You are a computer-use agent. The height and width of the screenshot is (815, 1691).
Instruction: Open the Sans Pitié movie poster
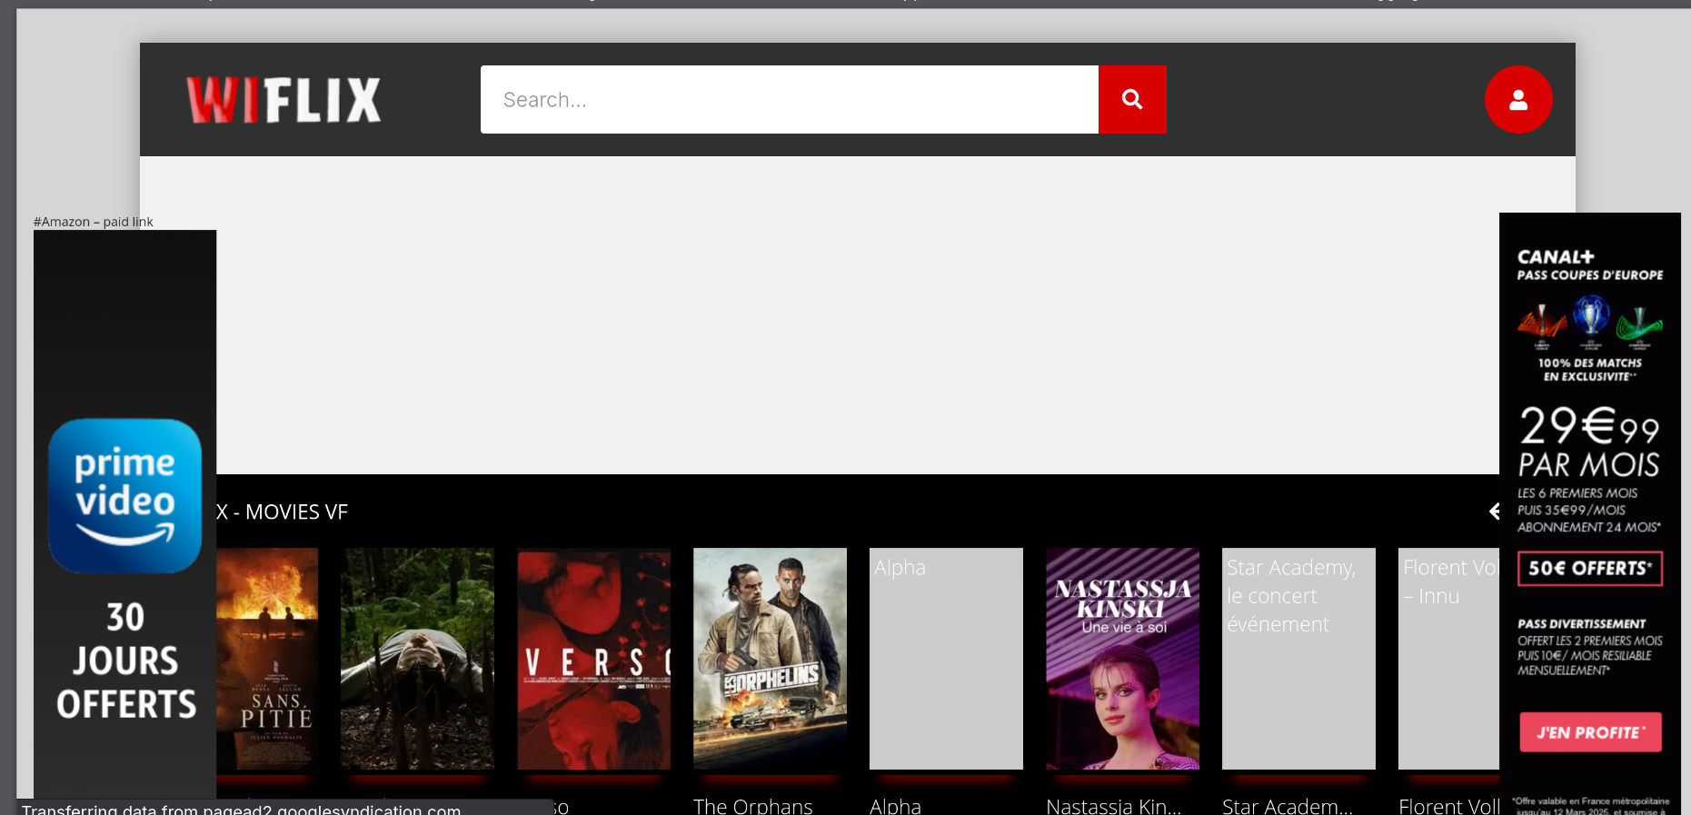click(267, 659)
